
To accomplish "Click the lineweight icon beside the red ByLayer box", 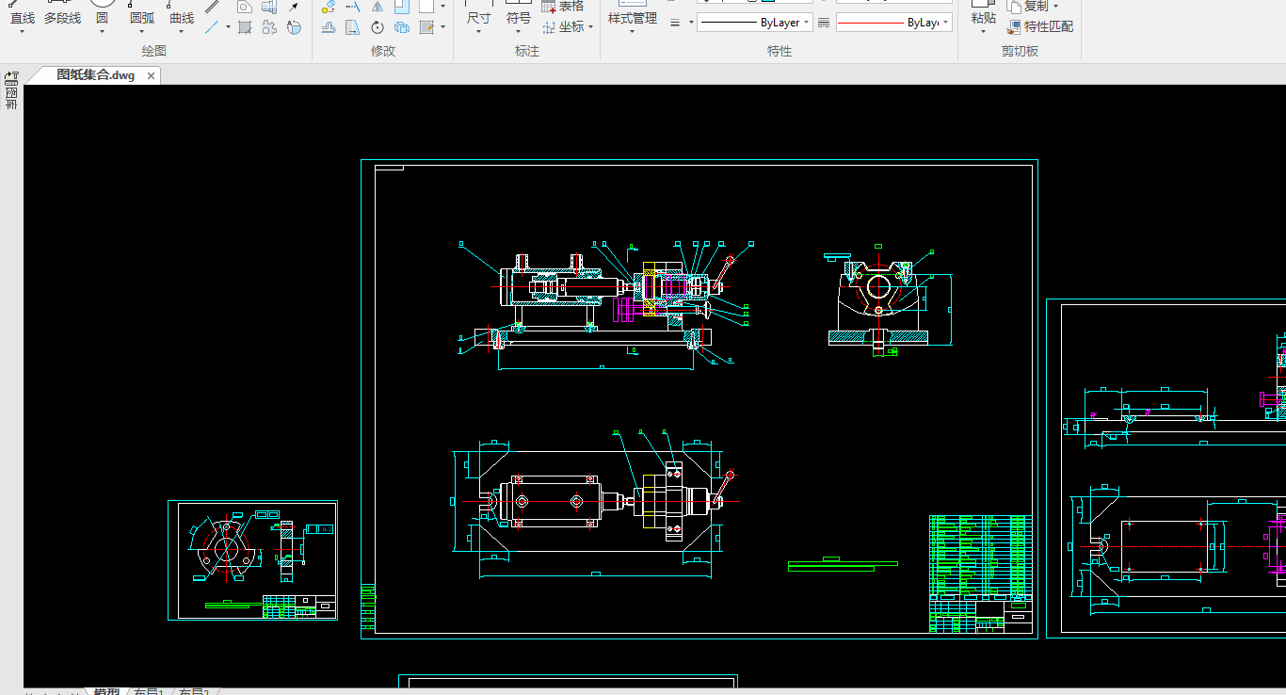I will [x=824, y=23].
